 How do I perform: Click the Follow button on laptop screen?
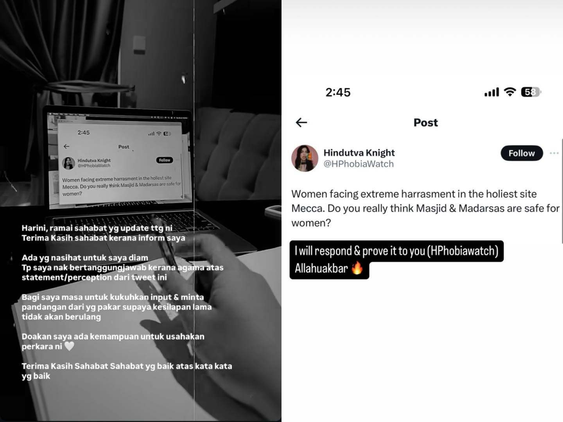(165, 160)
